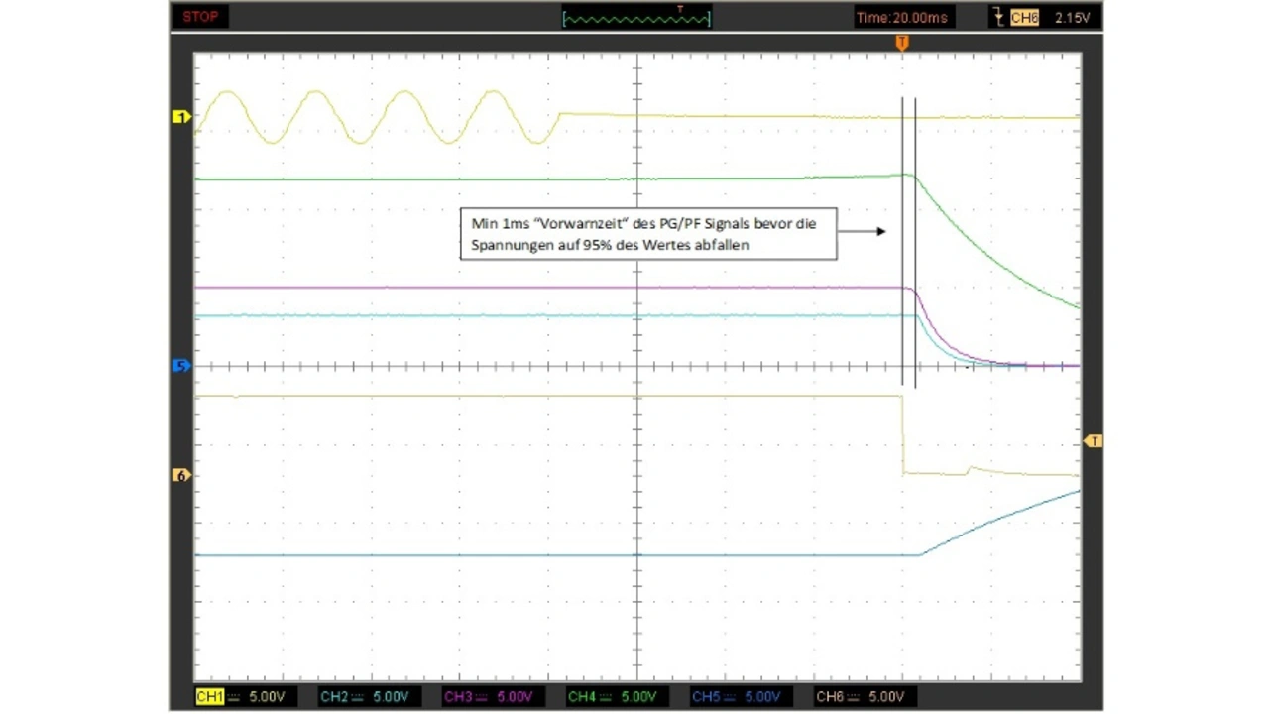The height and width of the screenshot is (714, 1269).
Task: Click the falling-edge trigger slope icon
Action: click(997, 18)
